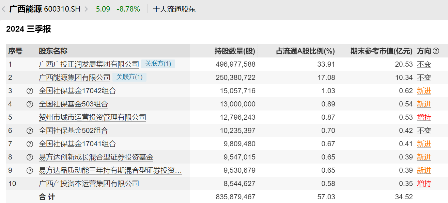
Task: Open 易方达品质动能三年持有期混合型 link
Action: click(x=110, y=170)
